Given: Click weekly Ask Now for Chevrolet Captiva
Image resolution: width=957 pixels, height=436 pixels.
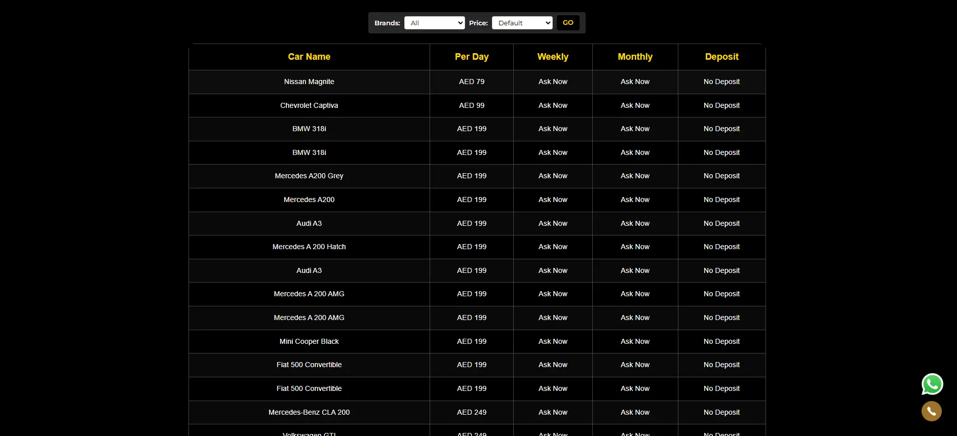Looking at the screenshot, I should click(x=553, y=105).
